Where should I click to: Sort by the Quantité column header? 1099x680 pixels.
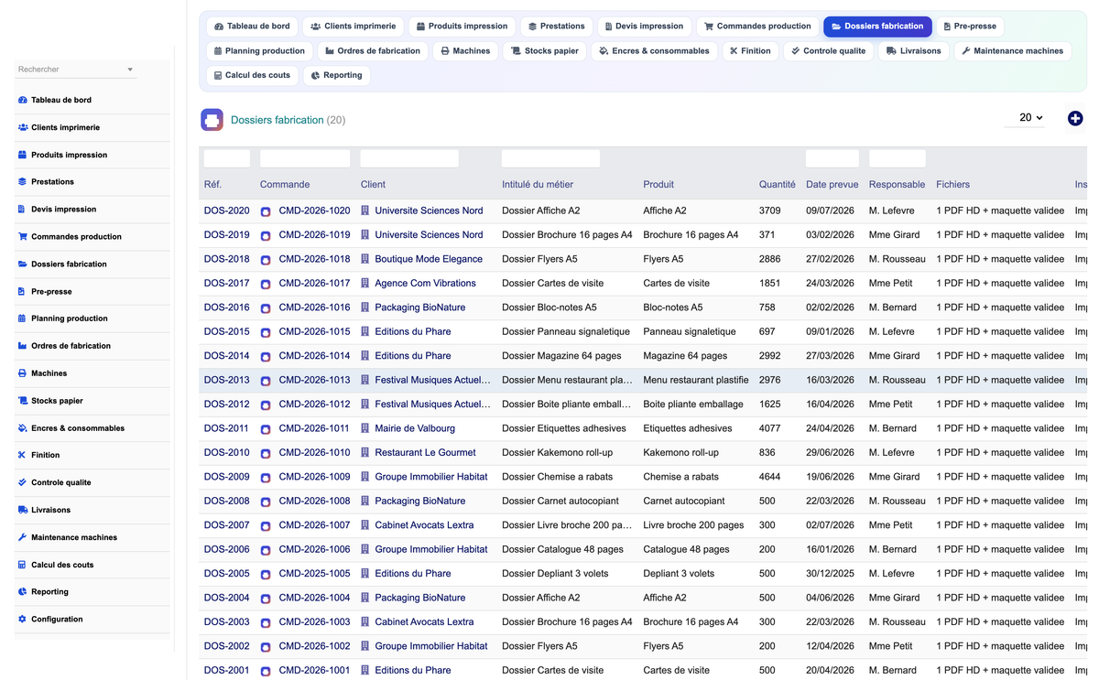pos(777,185)
